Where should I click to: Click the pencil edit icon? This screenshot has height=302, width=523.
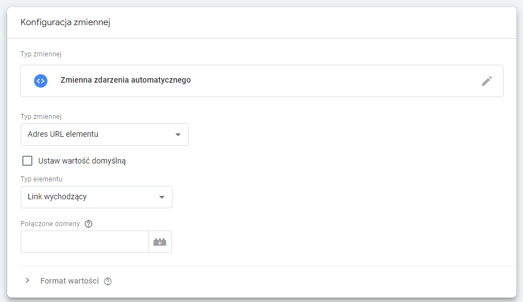point(487,81)
